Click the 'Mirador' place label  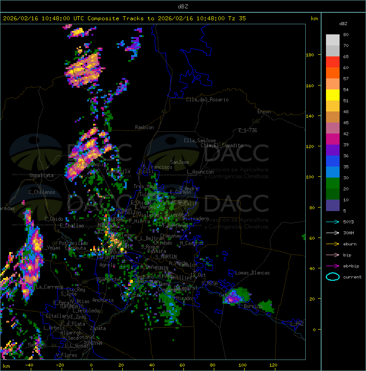point(184,298)
